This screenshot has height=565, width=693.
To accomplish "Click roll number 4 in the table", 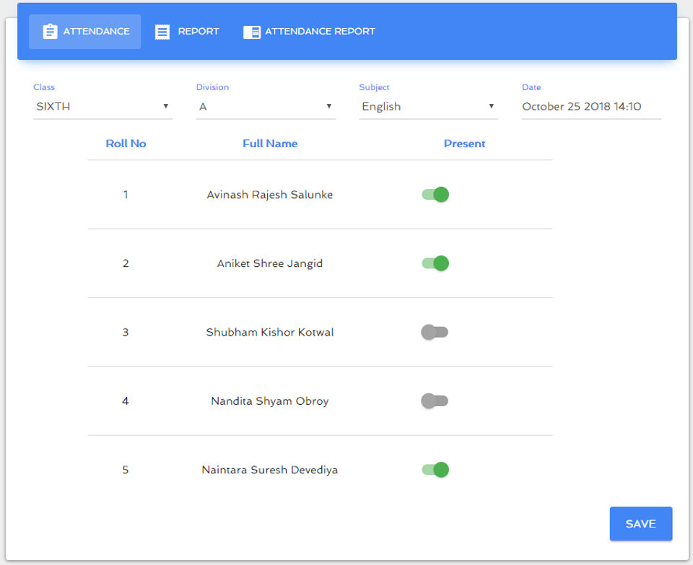I will pos(126,400).
